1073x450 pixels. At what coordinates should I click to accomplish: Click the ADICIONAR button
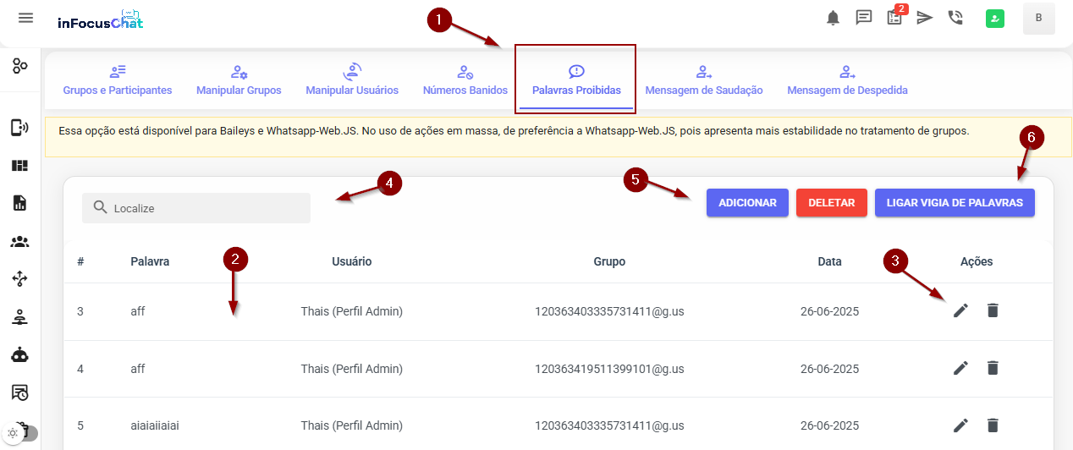(747, 203)
